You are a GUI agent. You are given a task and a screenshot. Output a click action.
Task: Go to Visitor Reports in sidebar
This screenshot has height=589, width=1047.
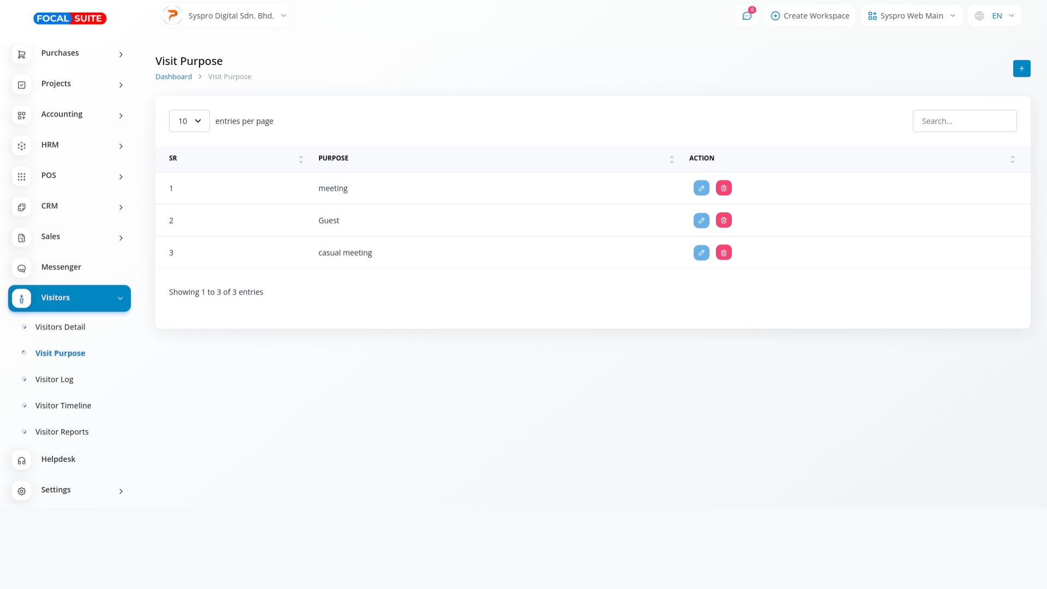click(62, 432)
